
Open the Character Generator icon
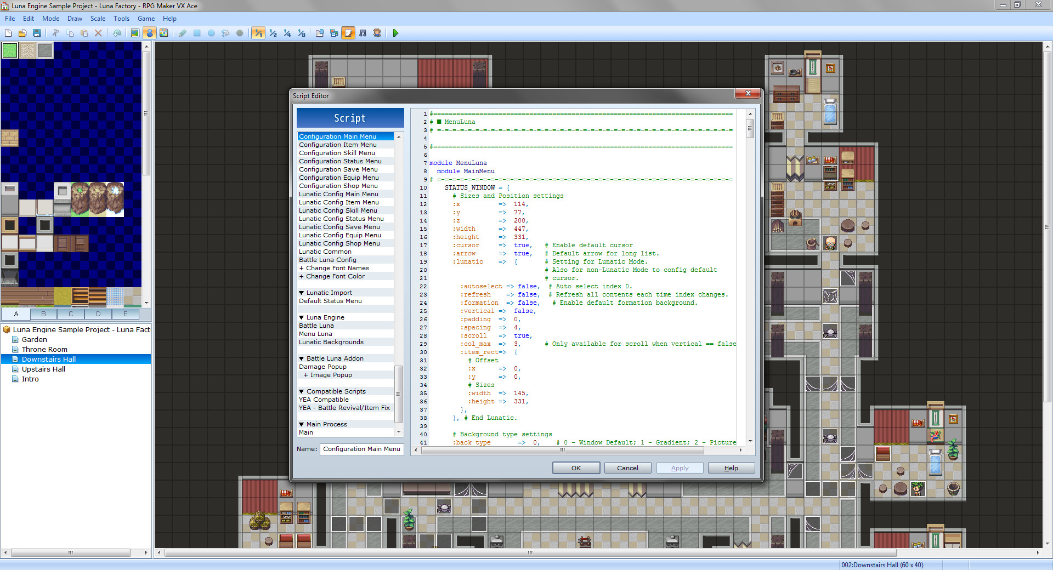[x=377, y=33]
